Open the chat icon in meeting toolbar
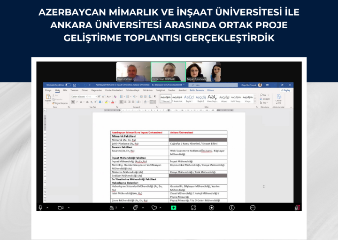Screen dimensions: 338x240 coord(135,208)
